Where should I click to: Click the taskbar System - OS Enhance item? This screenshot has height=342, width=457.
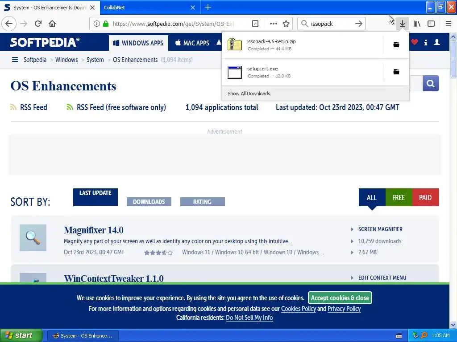pyautogui.click(x=83, y=336)
